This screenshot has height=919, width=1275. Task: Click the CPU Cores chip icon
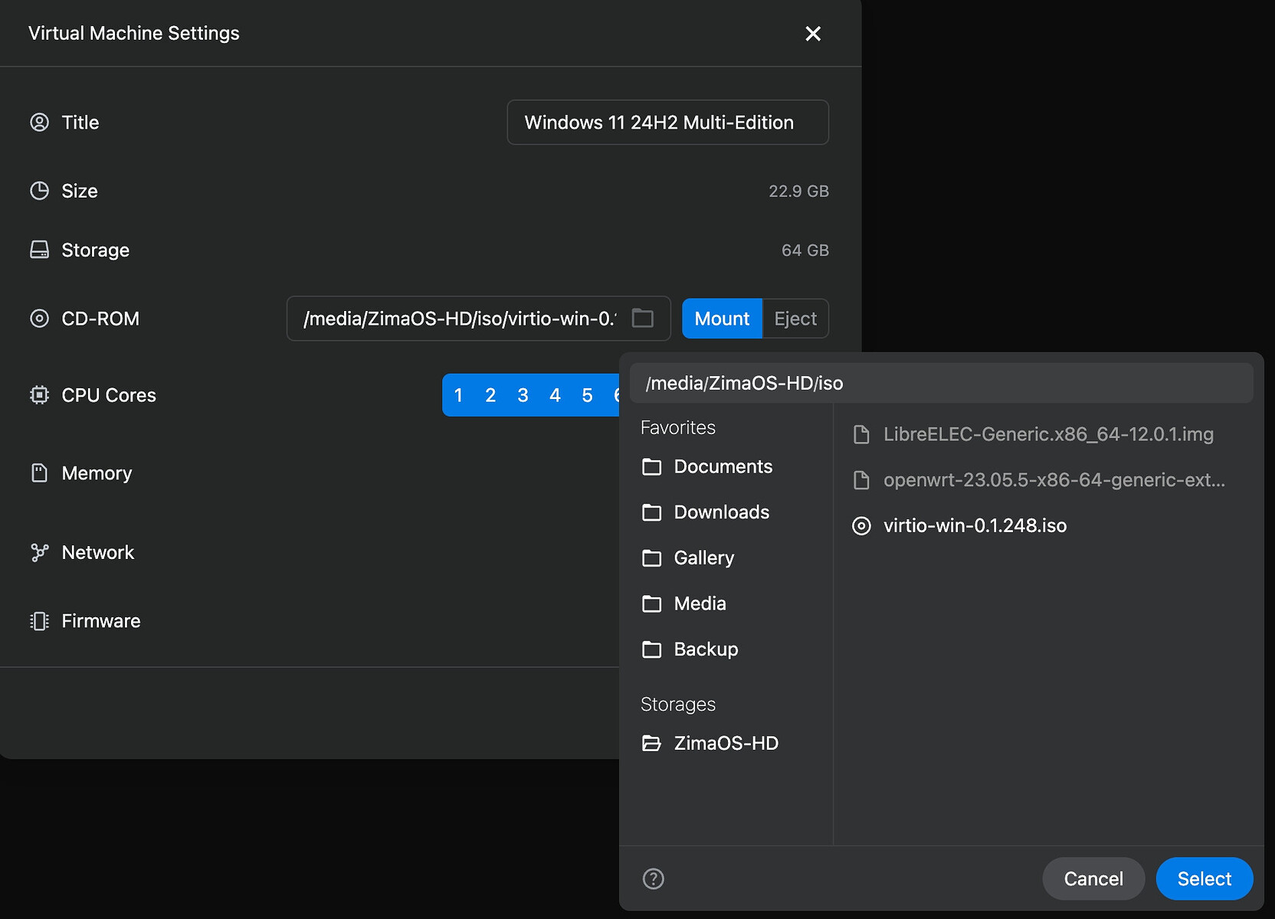39,395
